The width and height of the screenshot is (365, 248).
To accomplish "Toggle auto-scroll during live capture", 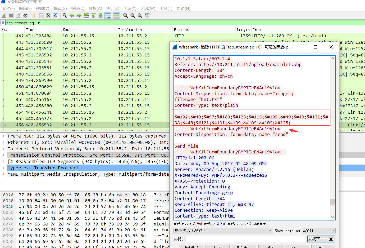I will tap(108, 16).
